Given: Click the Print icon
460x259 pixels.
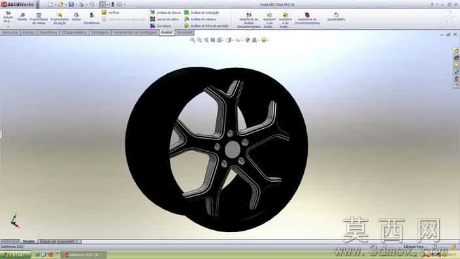Looking at the screenshot, I should (82, 5).
